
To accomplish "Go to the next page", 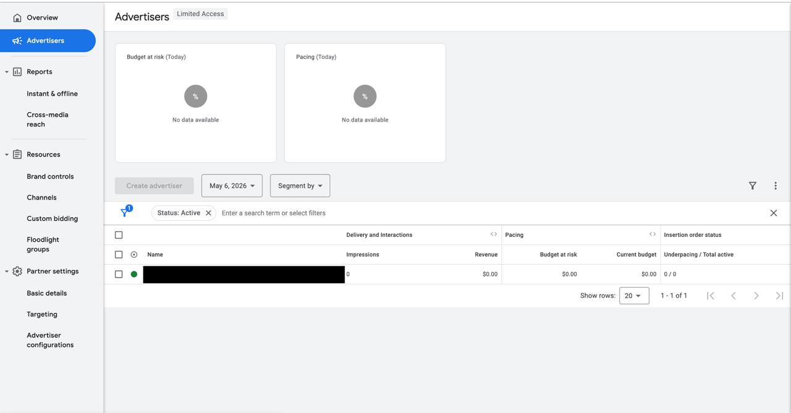I will (x=756, y=296).
